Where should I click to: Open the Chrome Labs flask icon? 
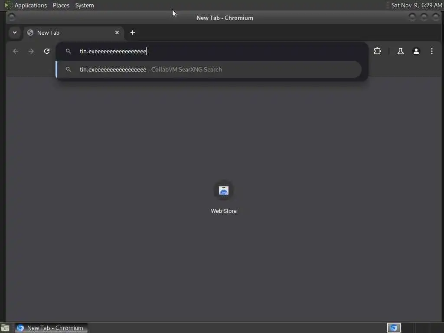(400, 51)
